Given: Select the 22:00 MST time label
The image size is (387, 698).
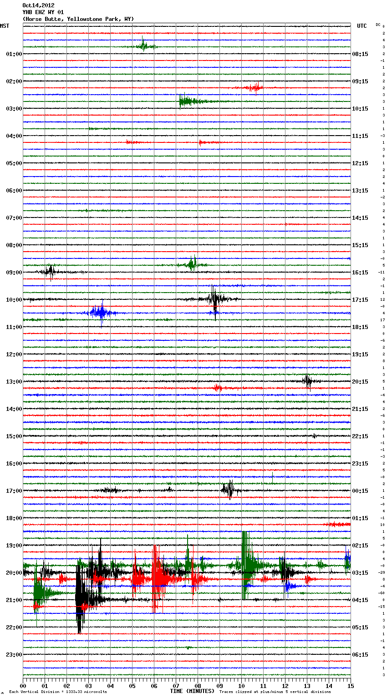Looking at the screenshot, I should [x=14, y=627].
